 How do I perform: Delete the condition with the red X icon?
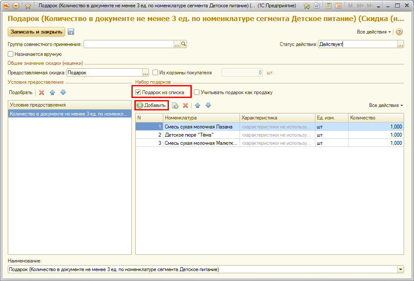(42, 92)
